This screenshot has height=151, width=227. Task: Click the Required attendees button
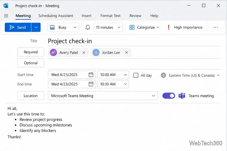tap(31, 52)
